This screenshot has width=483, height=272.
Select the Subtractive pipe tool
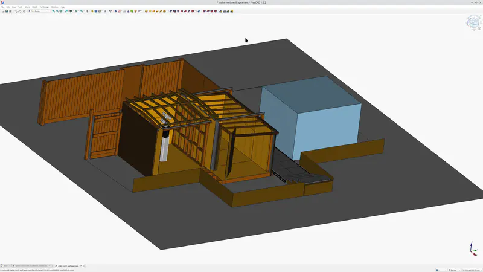click(185, 11)
